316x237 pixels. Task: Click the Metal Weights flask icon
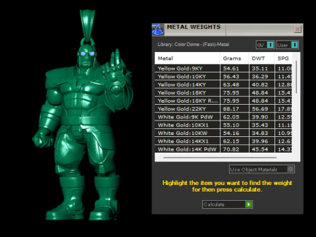pos(158,30)
